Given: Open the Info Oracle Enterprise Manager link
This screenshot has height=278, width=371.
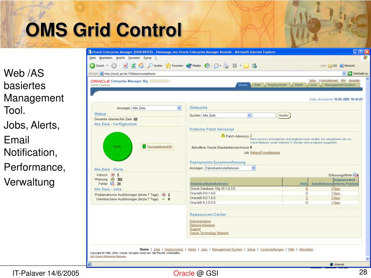Looking at the screenshot, I should tap(108, 256).
